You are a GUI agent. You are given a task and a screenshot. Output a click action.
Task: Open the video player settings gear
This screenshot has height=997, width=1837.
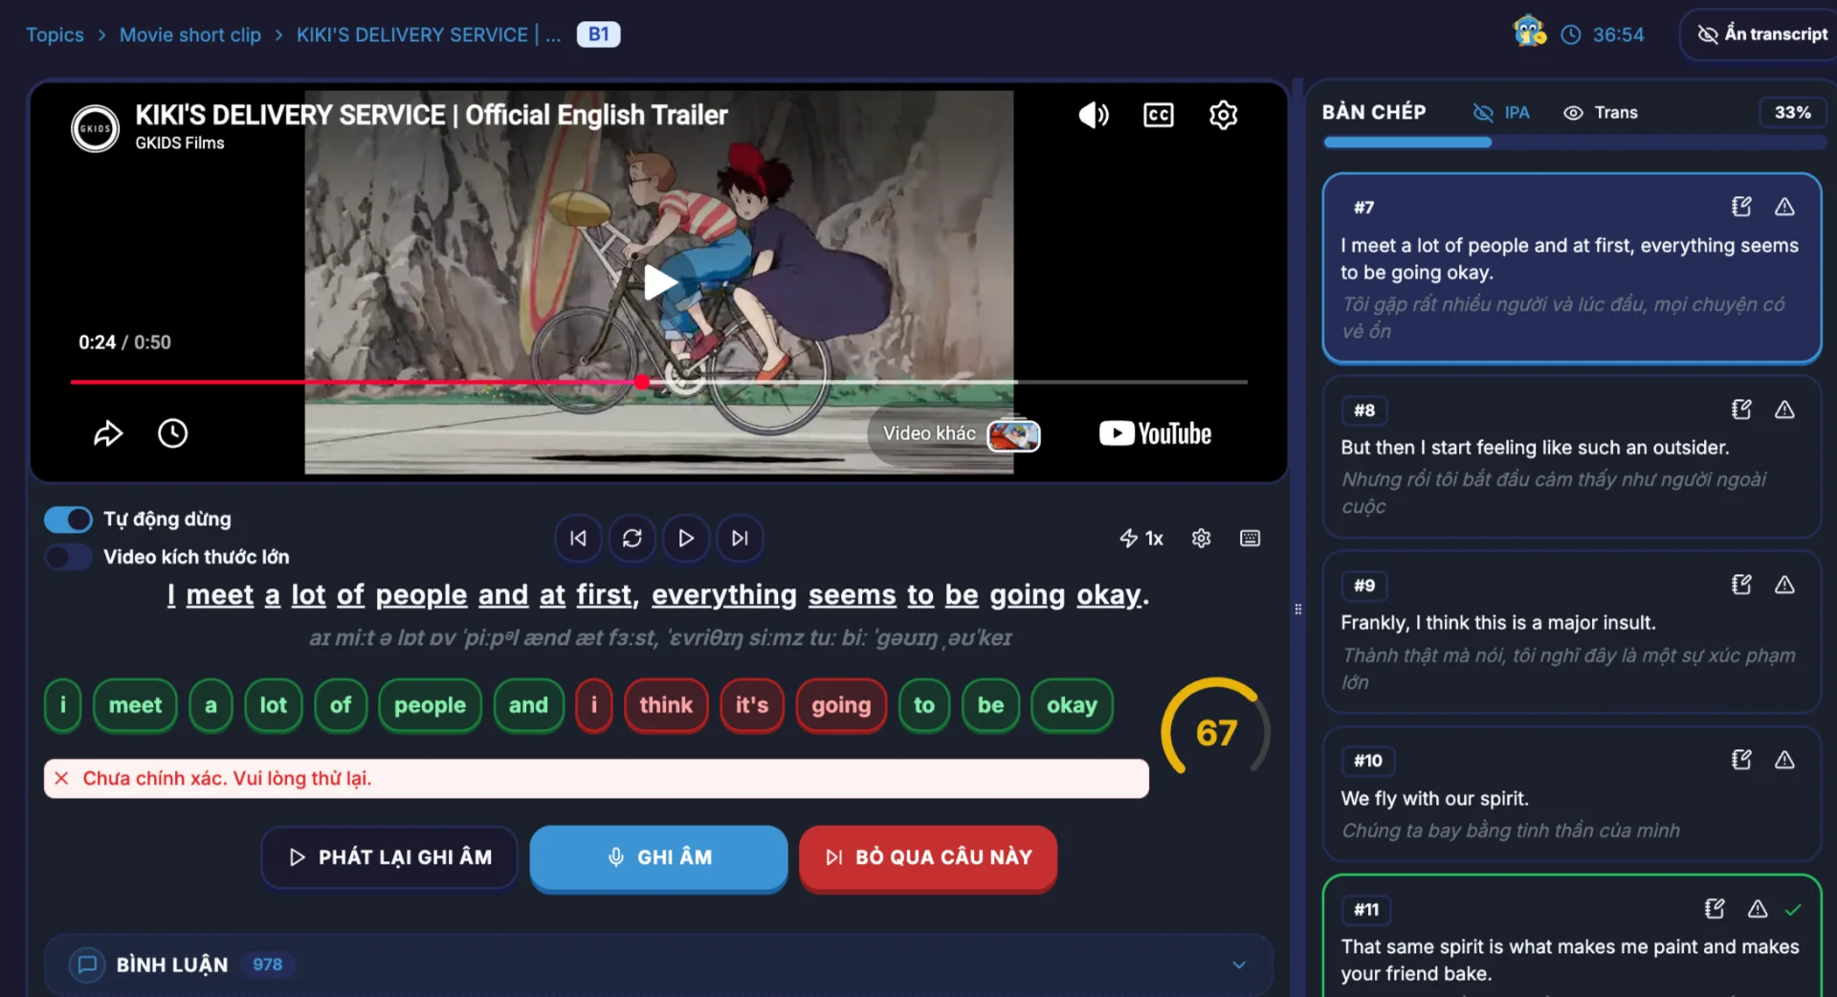tap(1224, 116)
